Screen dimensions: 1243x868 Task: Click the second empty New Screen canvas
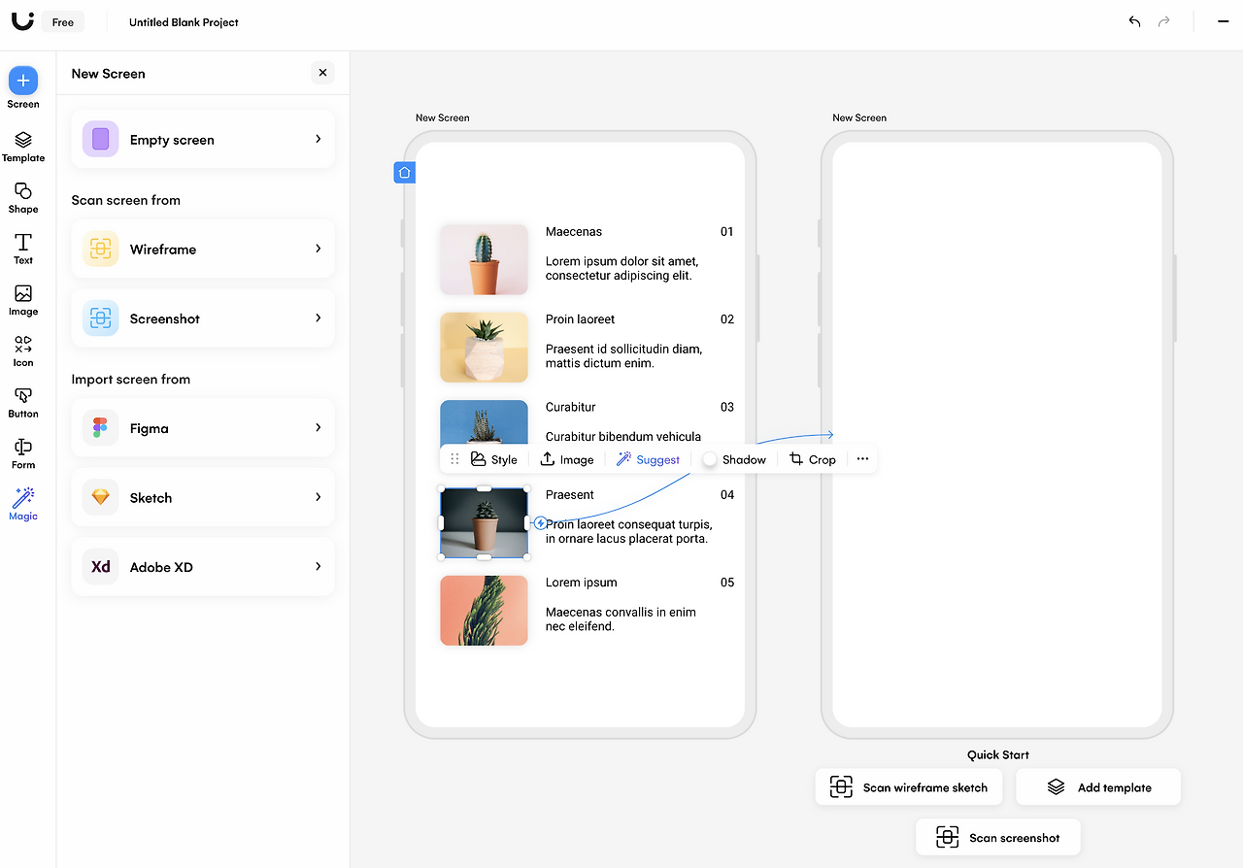(x=997, y=435)
